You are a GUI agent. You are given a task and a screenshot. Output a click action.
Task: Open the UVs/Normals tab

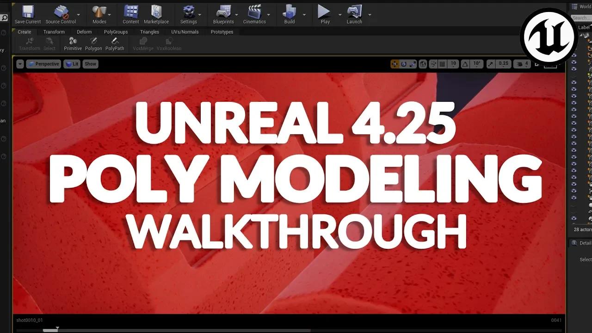click(x=185, y=32)
